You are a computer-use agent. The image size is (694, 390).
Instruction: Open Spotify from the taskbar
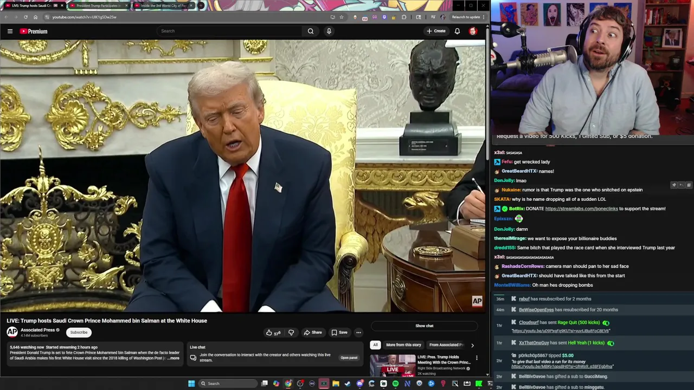pyautogui.click(x=395, y=383)
